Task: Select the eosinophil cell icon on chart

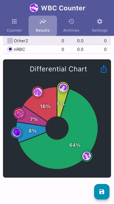Action: [x=19, y=113]
